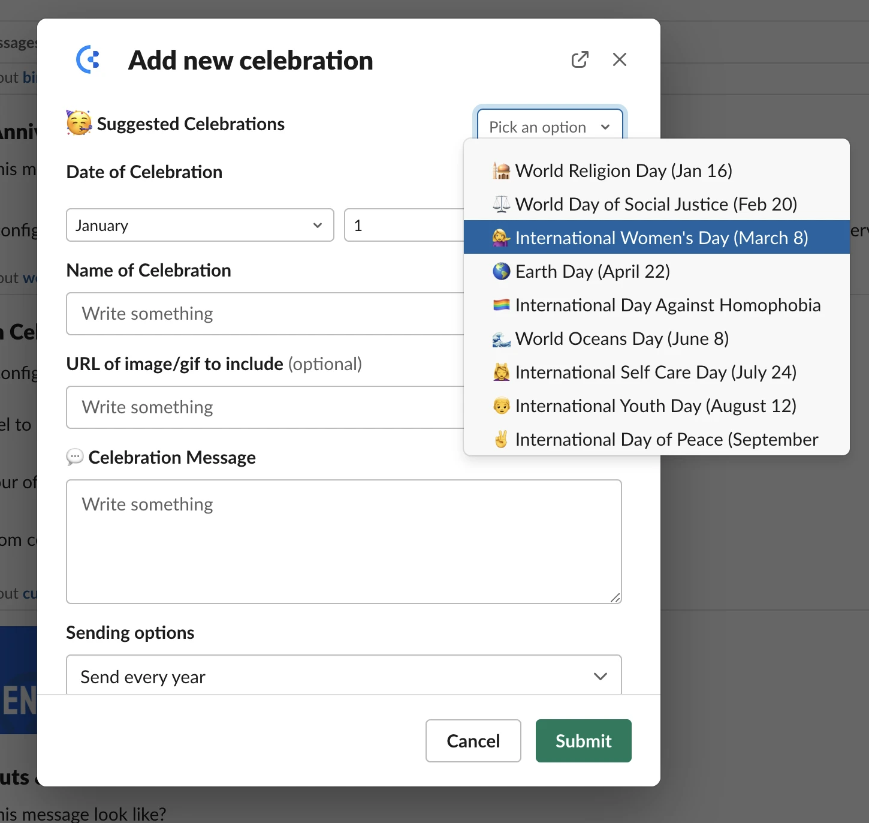
Task: Click the Suggested Celebrations label
Action: pos(191,124)
